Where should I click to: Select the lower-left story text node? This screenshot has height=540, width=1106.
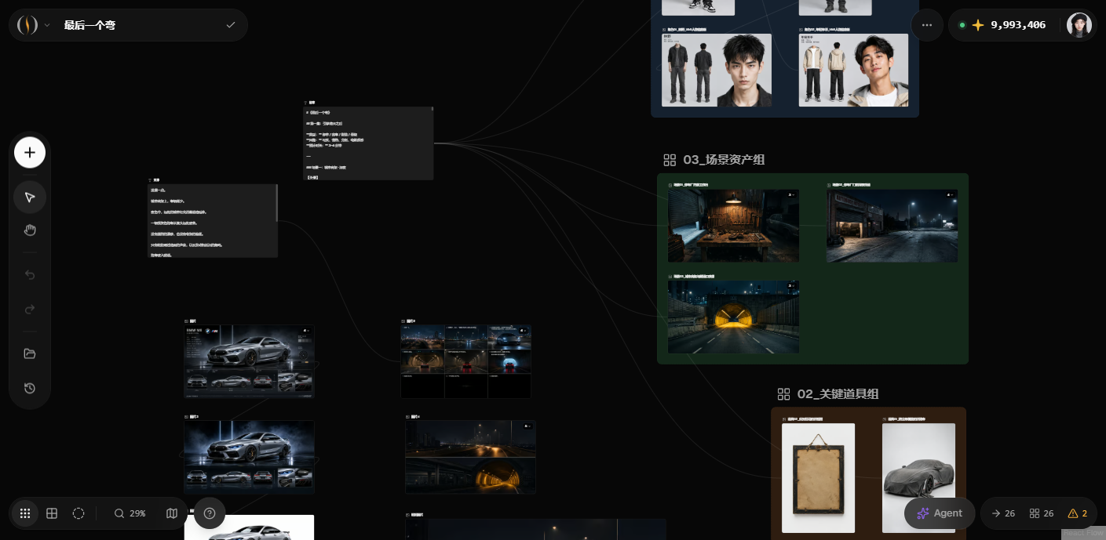pos(213,220)
